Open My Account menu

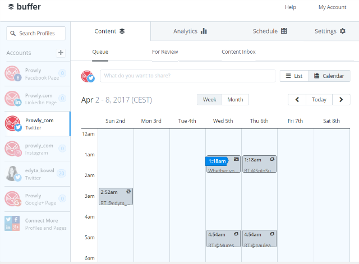click(332, 7)
